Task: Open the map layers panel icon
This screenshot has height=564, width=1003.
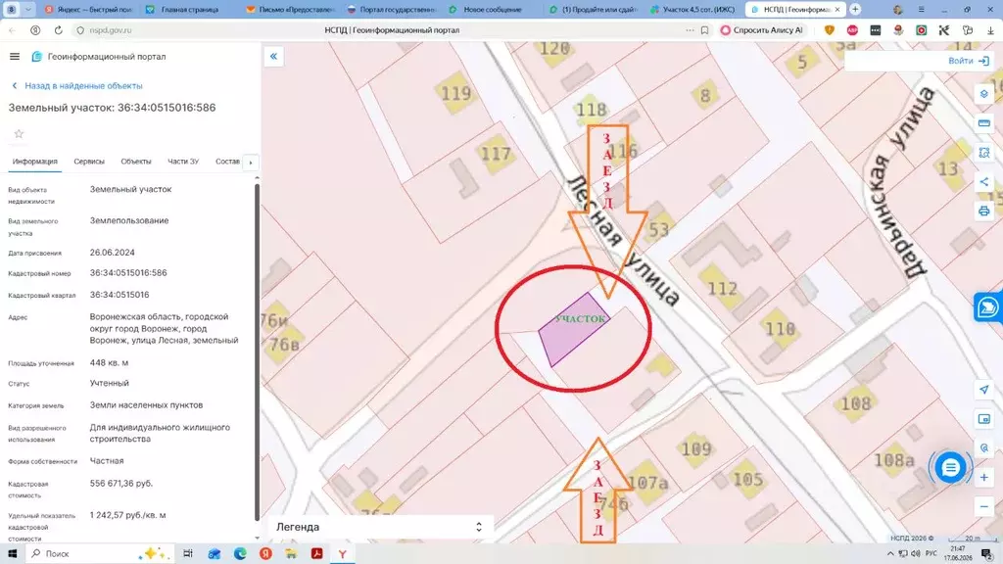Action: pyautogui.click(x=983, y=94)
